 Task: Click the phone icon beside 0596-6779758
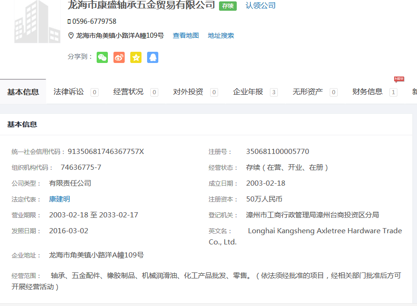tap(69, 21)
